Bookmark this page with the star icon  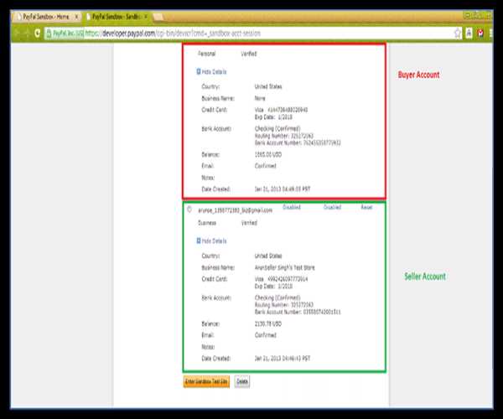click(457, 33)
